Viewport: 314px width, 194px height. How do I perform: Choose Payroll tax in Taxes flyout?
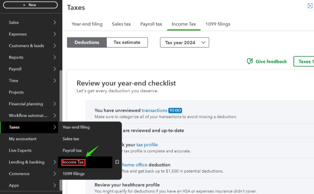click(72, 150)
